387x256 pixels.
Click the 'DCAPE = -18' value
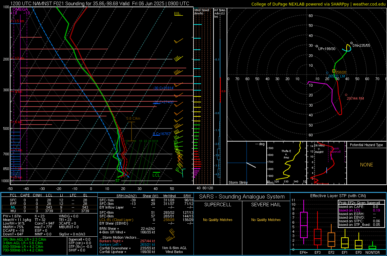pyautogui.click(x=13, y=230)
